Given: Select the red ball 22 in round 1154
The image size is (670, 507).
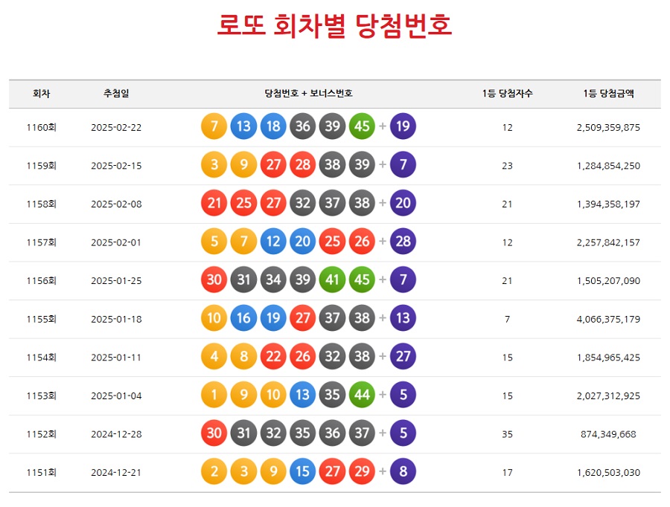Looking at the screenshot, I should coord(272,356).
